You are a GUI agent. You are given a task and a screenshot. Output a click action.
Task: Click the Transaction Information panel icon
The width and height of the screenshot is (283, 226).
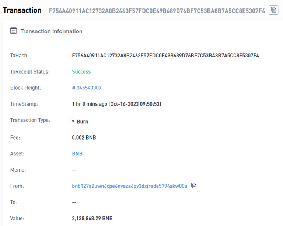[x=14, y=31]
